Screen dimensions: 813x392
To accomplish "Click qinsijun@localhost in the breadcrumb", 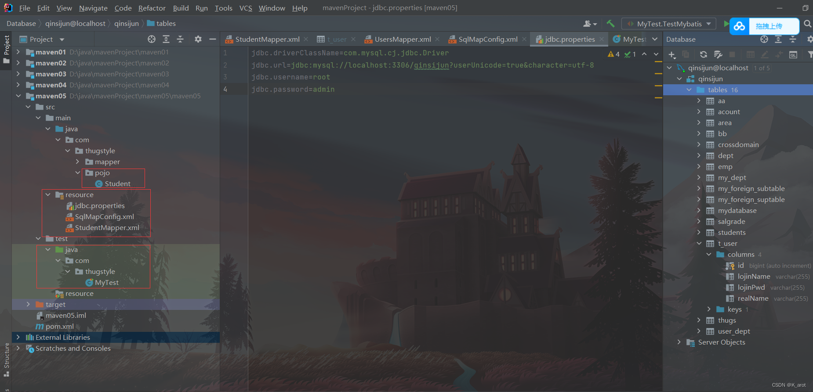I will point(75,24).
